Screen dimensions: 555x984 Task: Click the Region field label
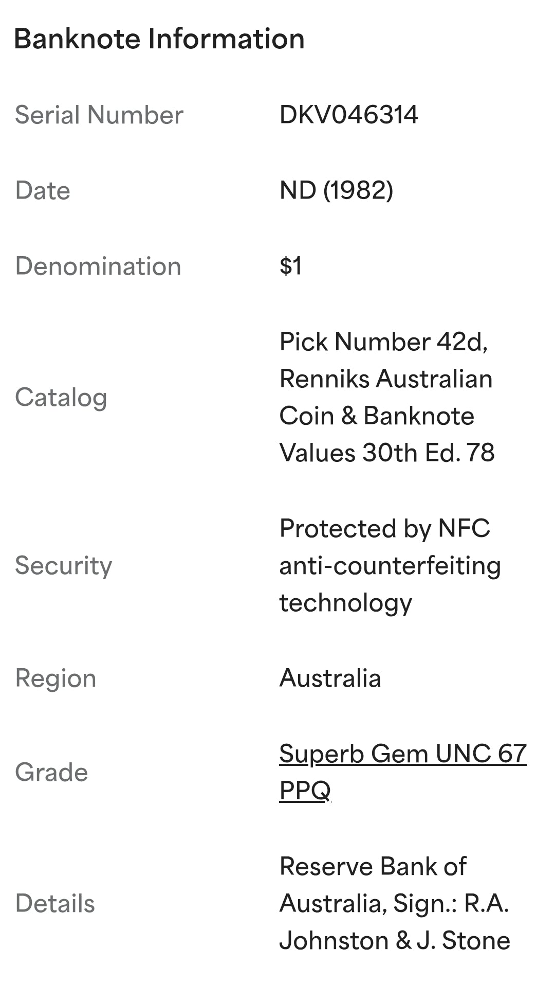tap(55, 678)
